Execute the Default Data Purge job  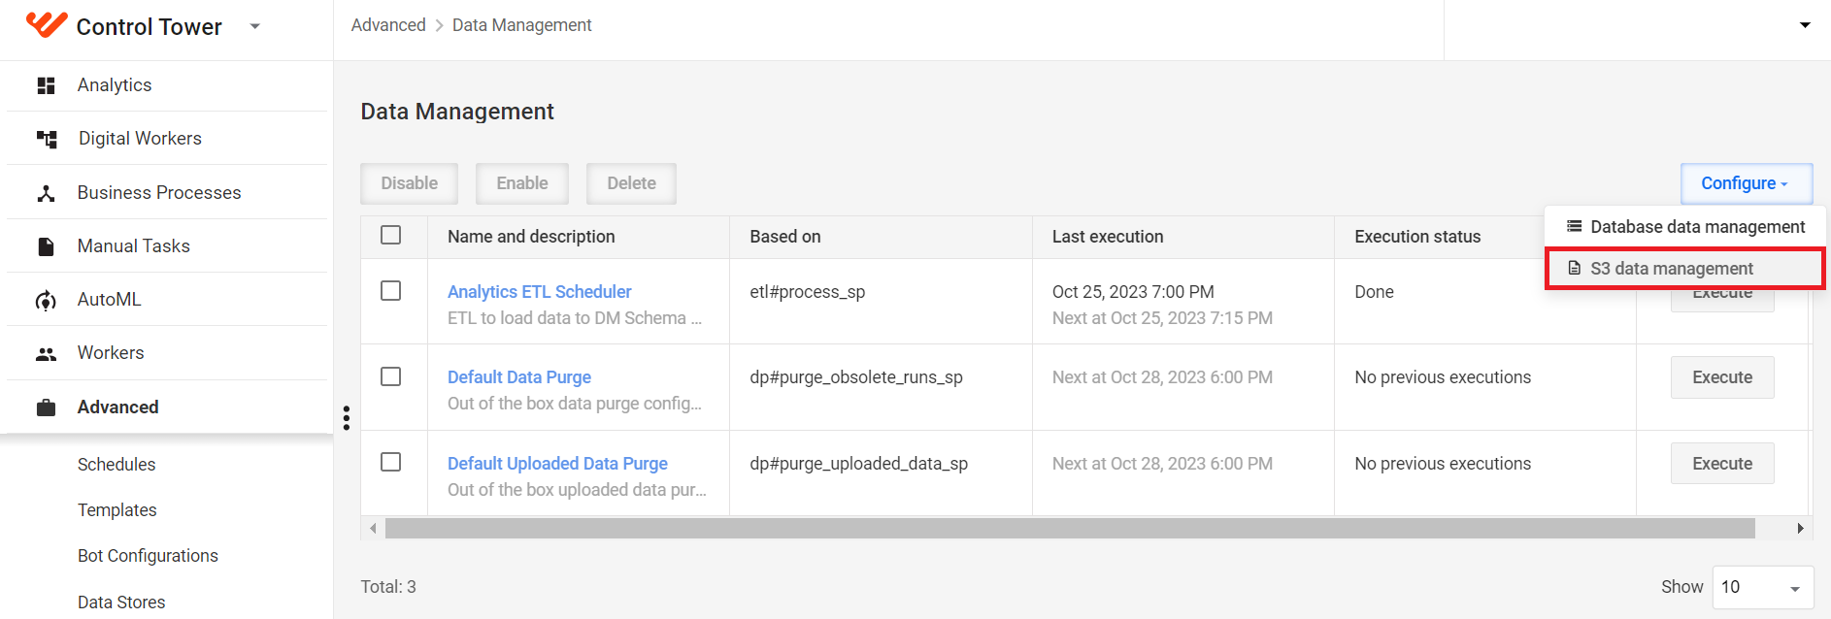tap(1722, 377)
